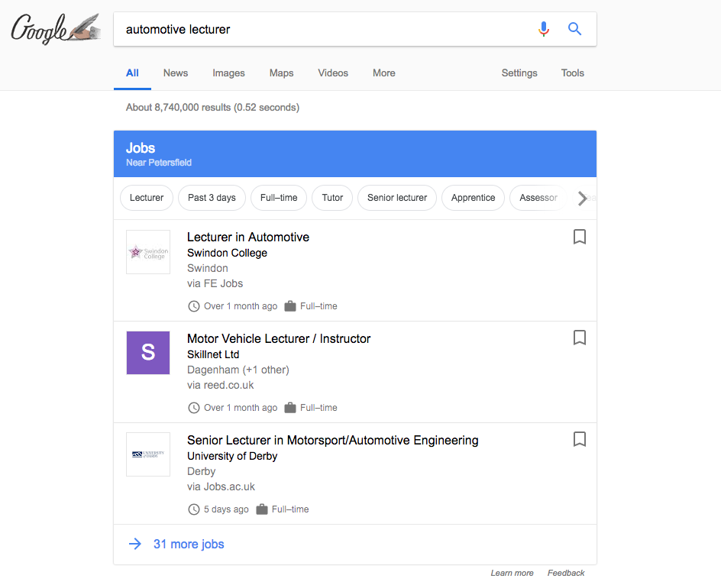The image size is (721, 585).
Task: Click the Dagenham (+1 other) location
Action: (238, 370)
